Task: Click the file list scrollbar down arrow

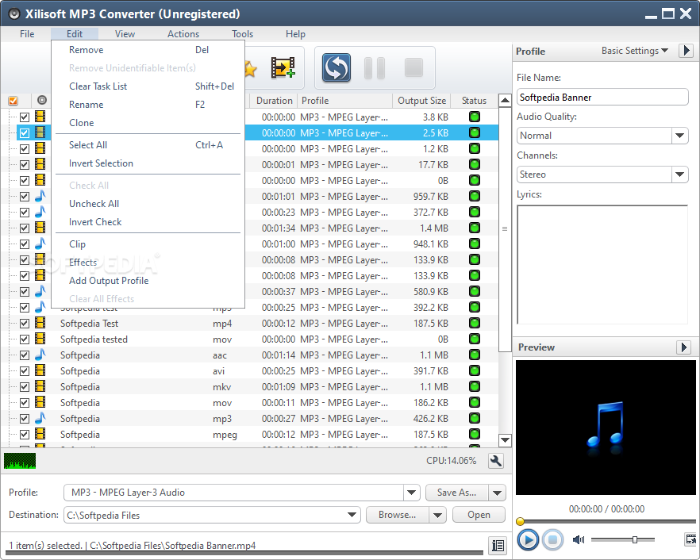Action: click(x=505, y=440)
